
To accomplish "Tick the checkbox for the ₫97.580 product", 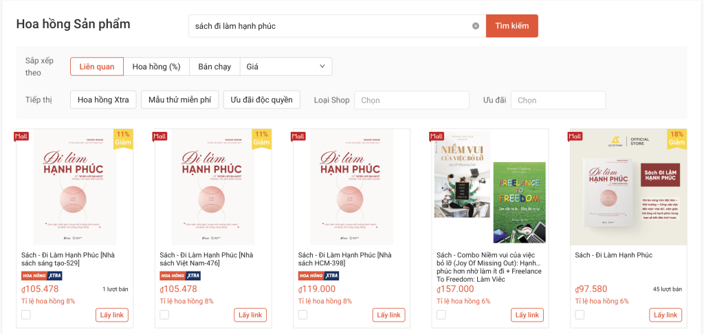I will coord(580,315).
